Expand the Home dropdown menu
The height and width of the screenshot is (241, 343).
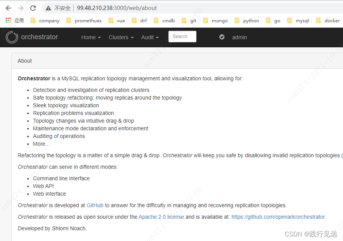[91, 37]
